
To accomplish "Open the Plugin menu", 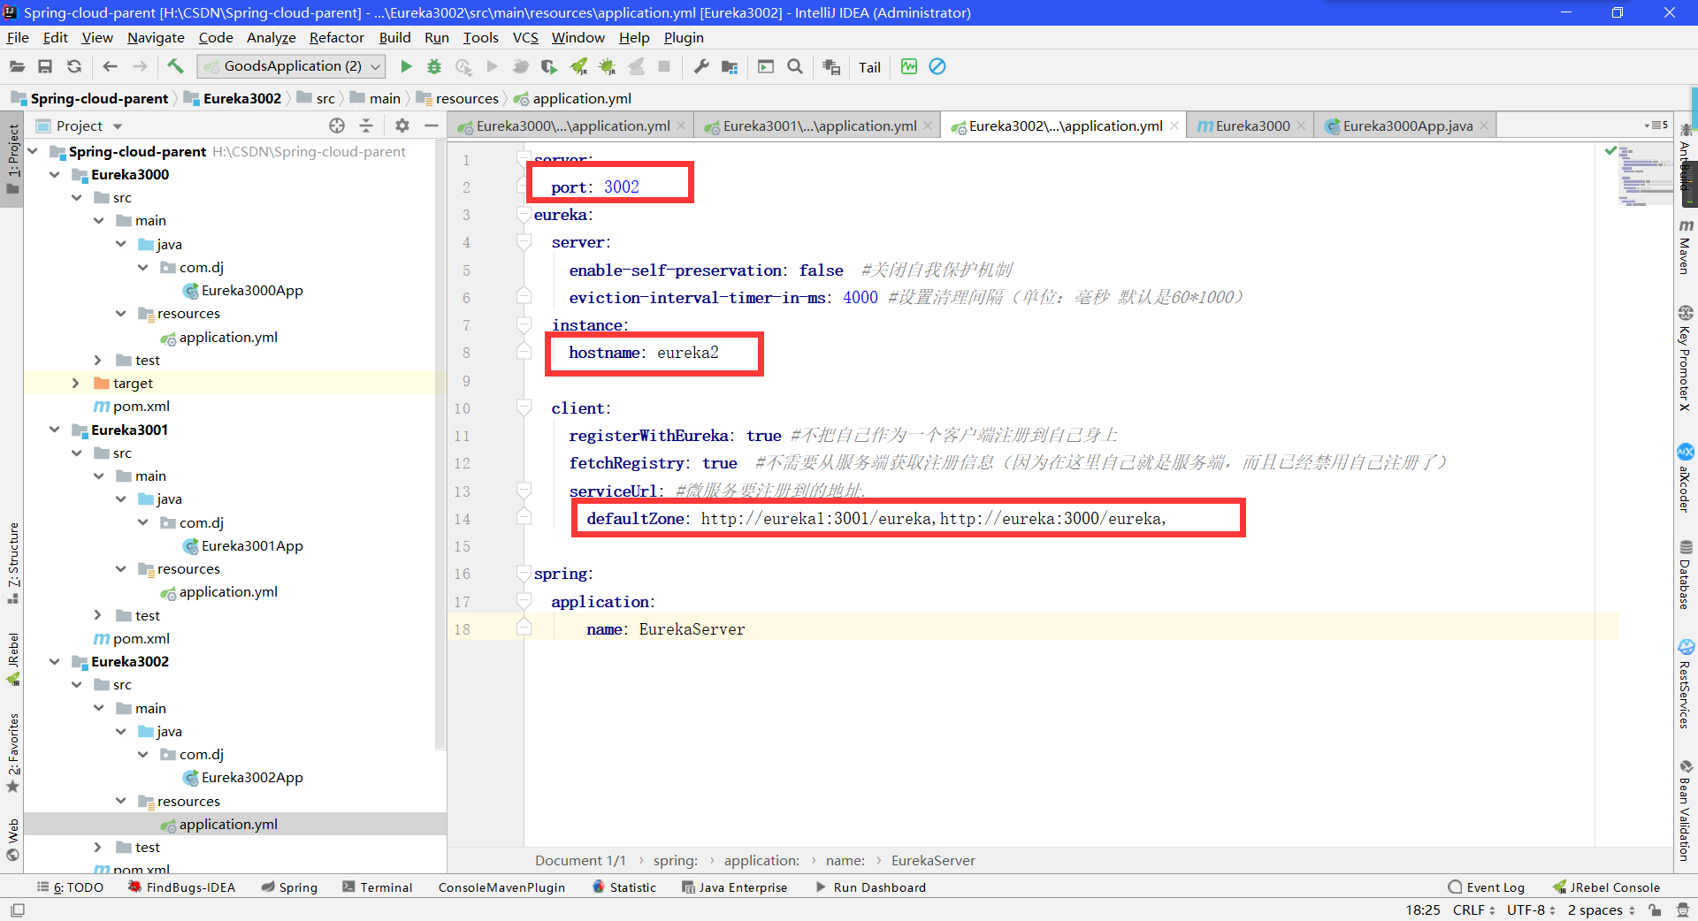I will point(684,37).
